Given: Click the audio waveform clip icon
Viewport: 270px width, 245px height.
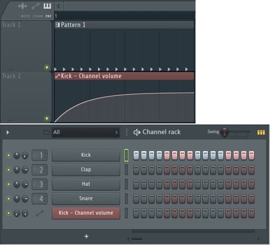Looking at the screenshot, I should click(x=23, y=6).
